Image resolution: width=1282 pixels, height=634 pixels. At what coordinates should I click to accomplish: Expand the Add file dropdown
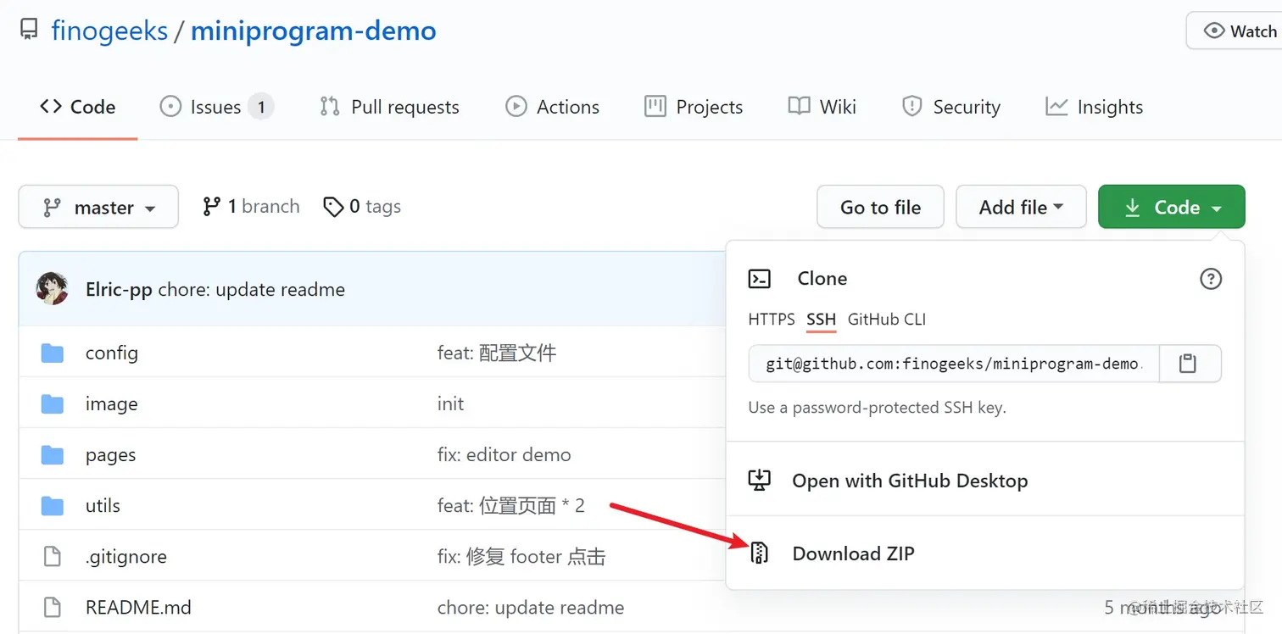(x=1021, y=208)
